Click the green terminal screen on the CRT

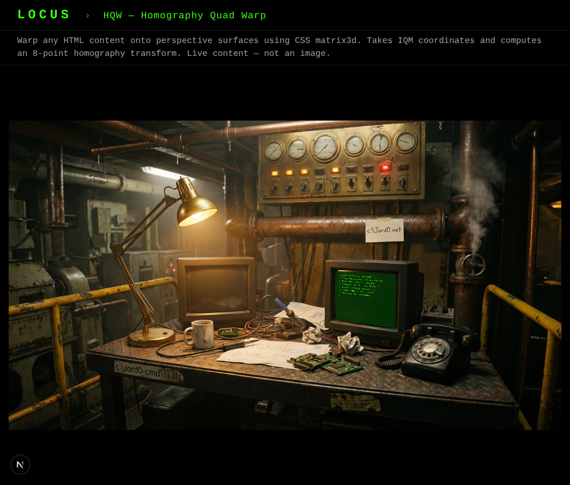click(367, 299)
